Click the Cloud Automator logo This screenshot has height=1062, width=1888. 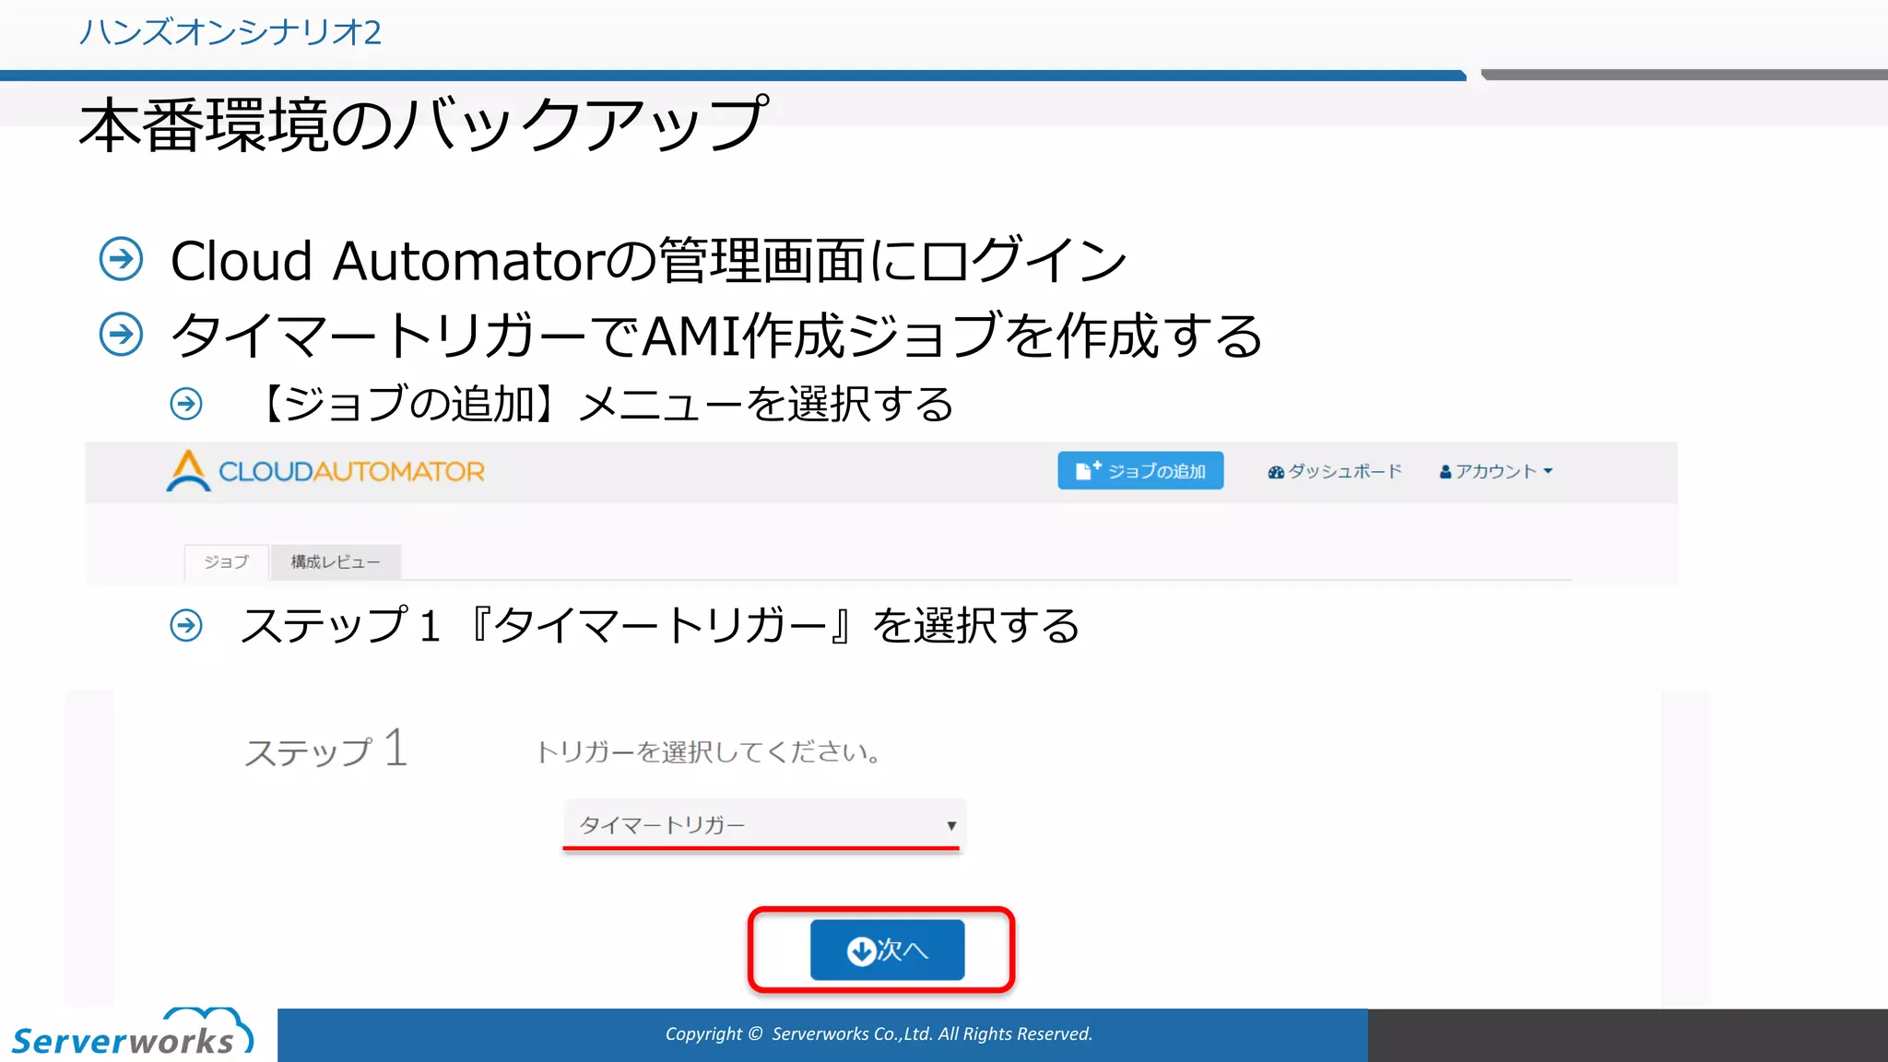[x=325, y=470]
